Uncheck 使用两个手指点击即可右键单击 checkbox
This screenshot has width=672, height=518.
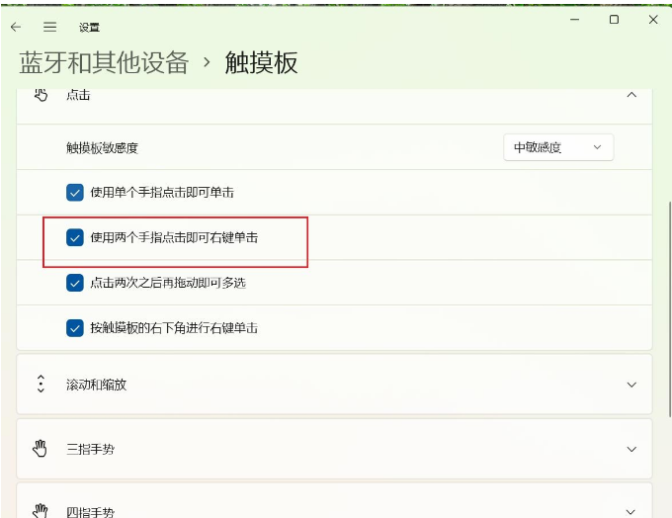[74, 237]
